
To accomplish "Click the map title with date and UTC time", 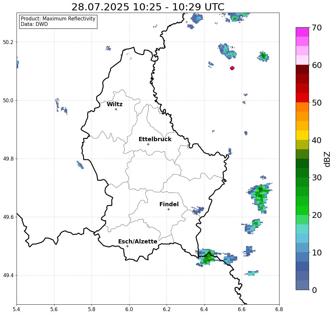I will [x=148, y=7].
